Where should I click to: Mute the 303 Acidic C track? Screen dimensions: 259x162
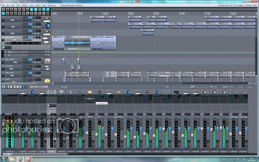coord(37,66)
